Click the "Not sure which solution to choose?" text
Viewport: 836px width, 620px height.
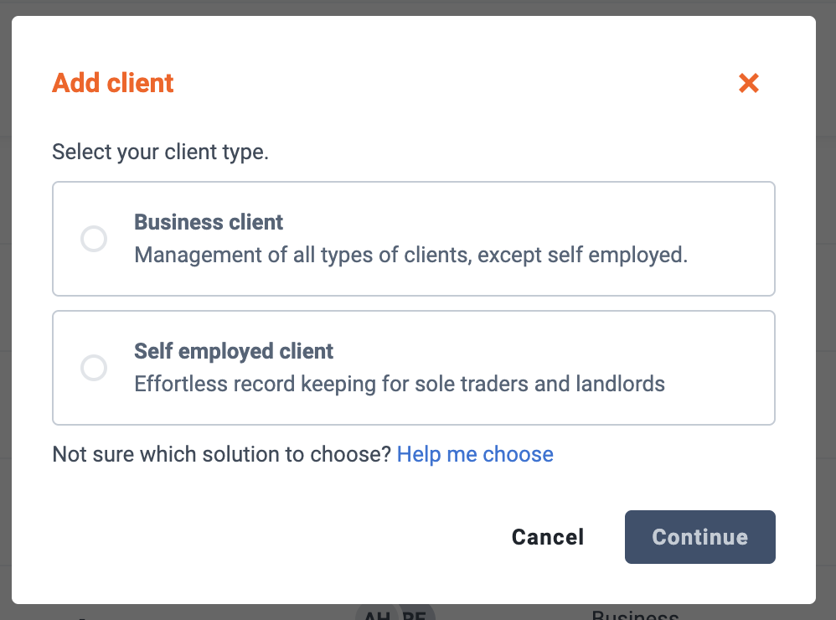point(222,454)
